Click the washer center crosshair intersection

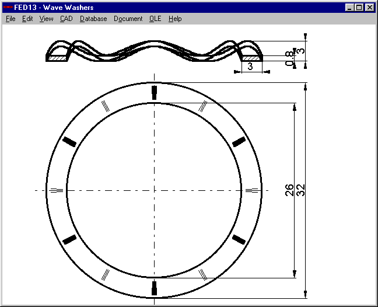[x=154, y=190]
